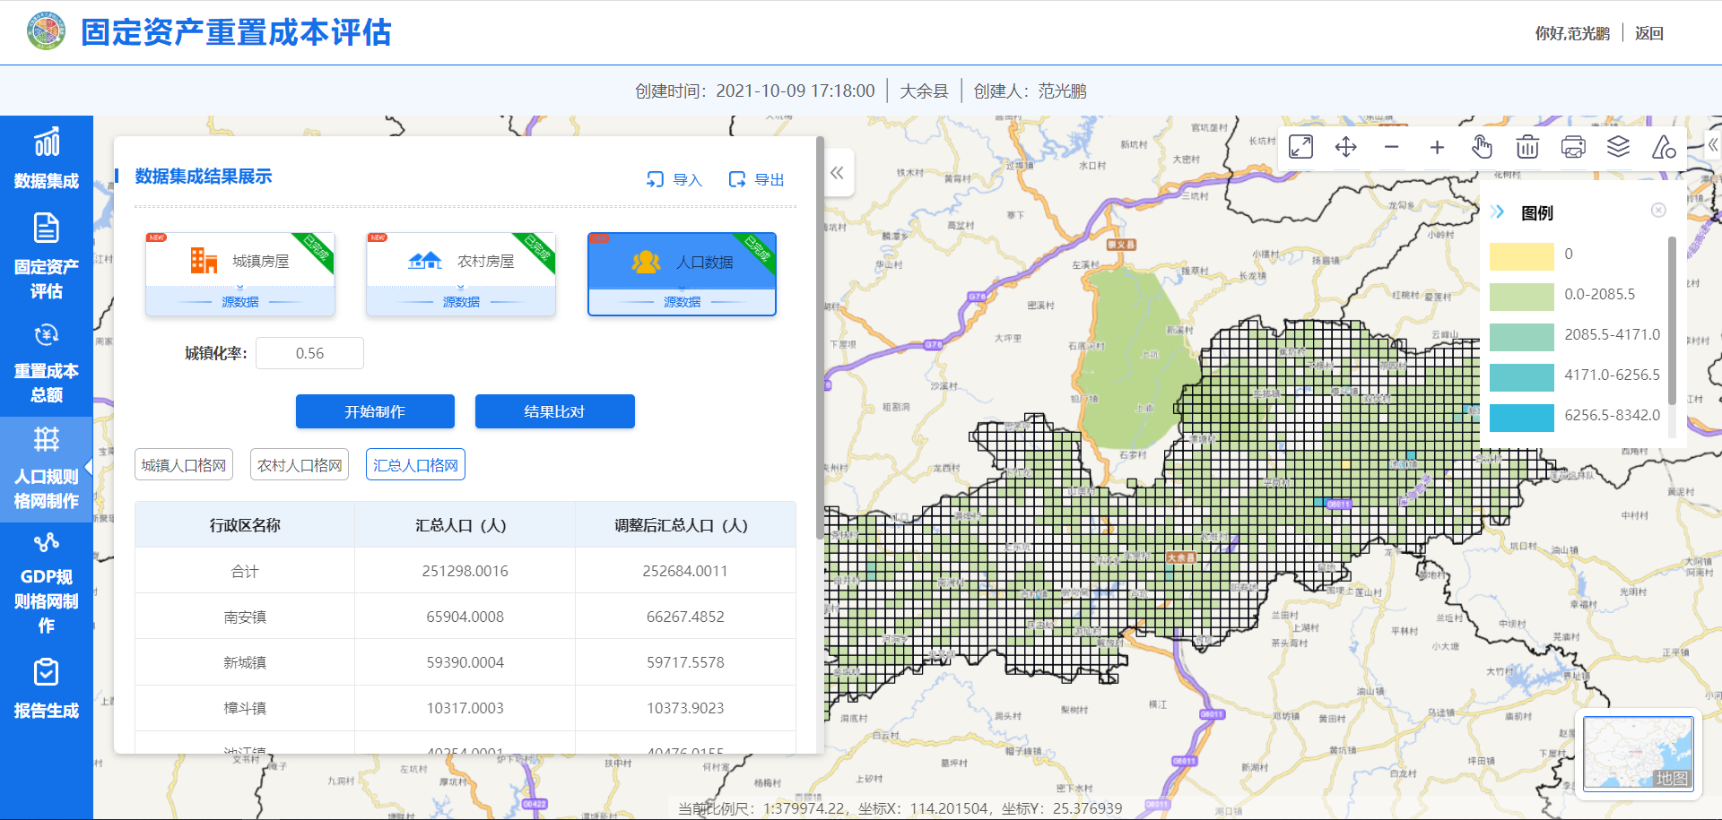
Task: Collapse the 图例 legend via its chevron
Action: [x=1497, y=212]
